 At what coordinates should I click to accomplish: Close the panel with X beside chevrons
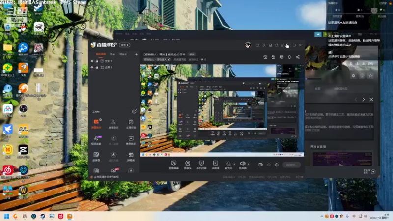pyautogui.click(x=371, y=100)
